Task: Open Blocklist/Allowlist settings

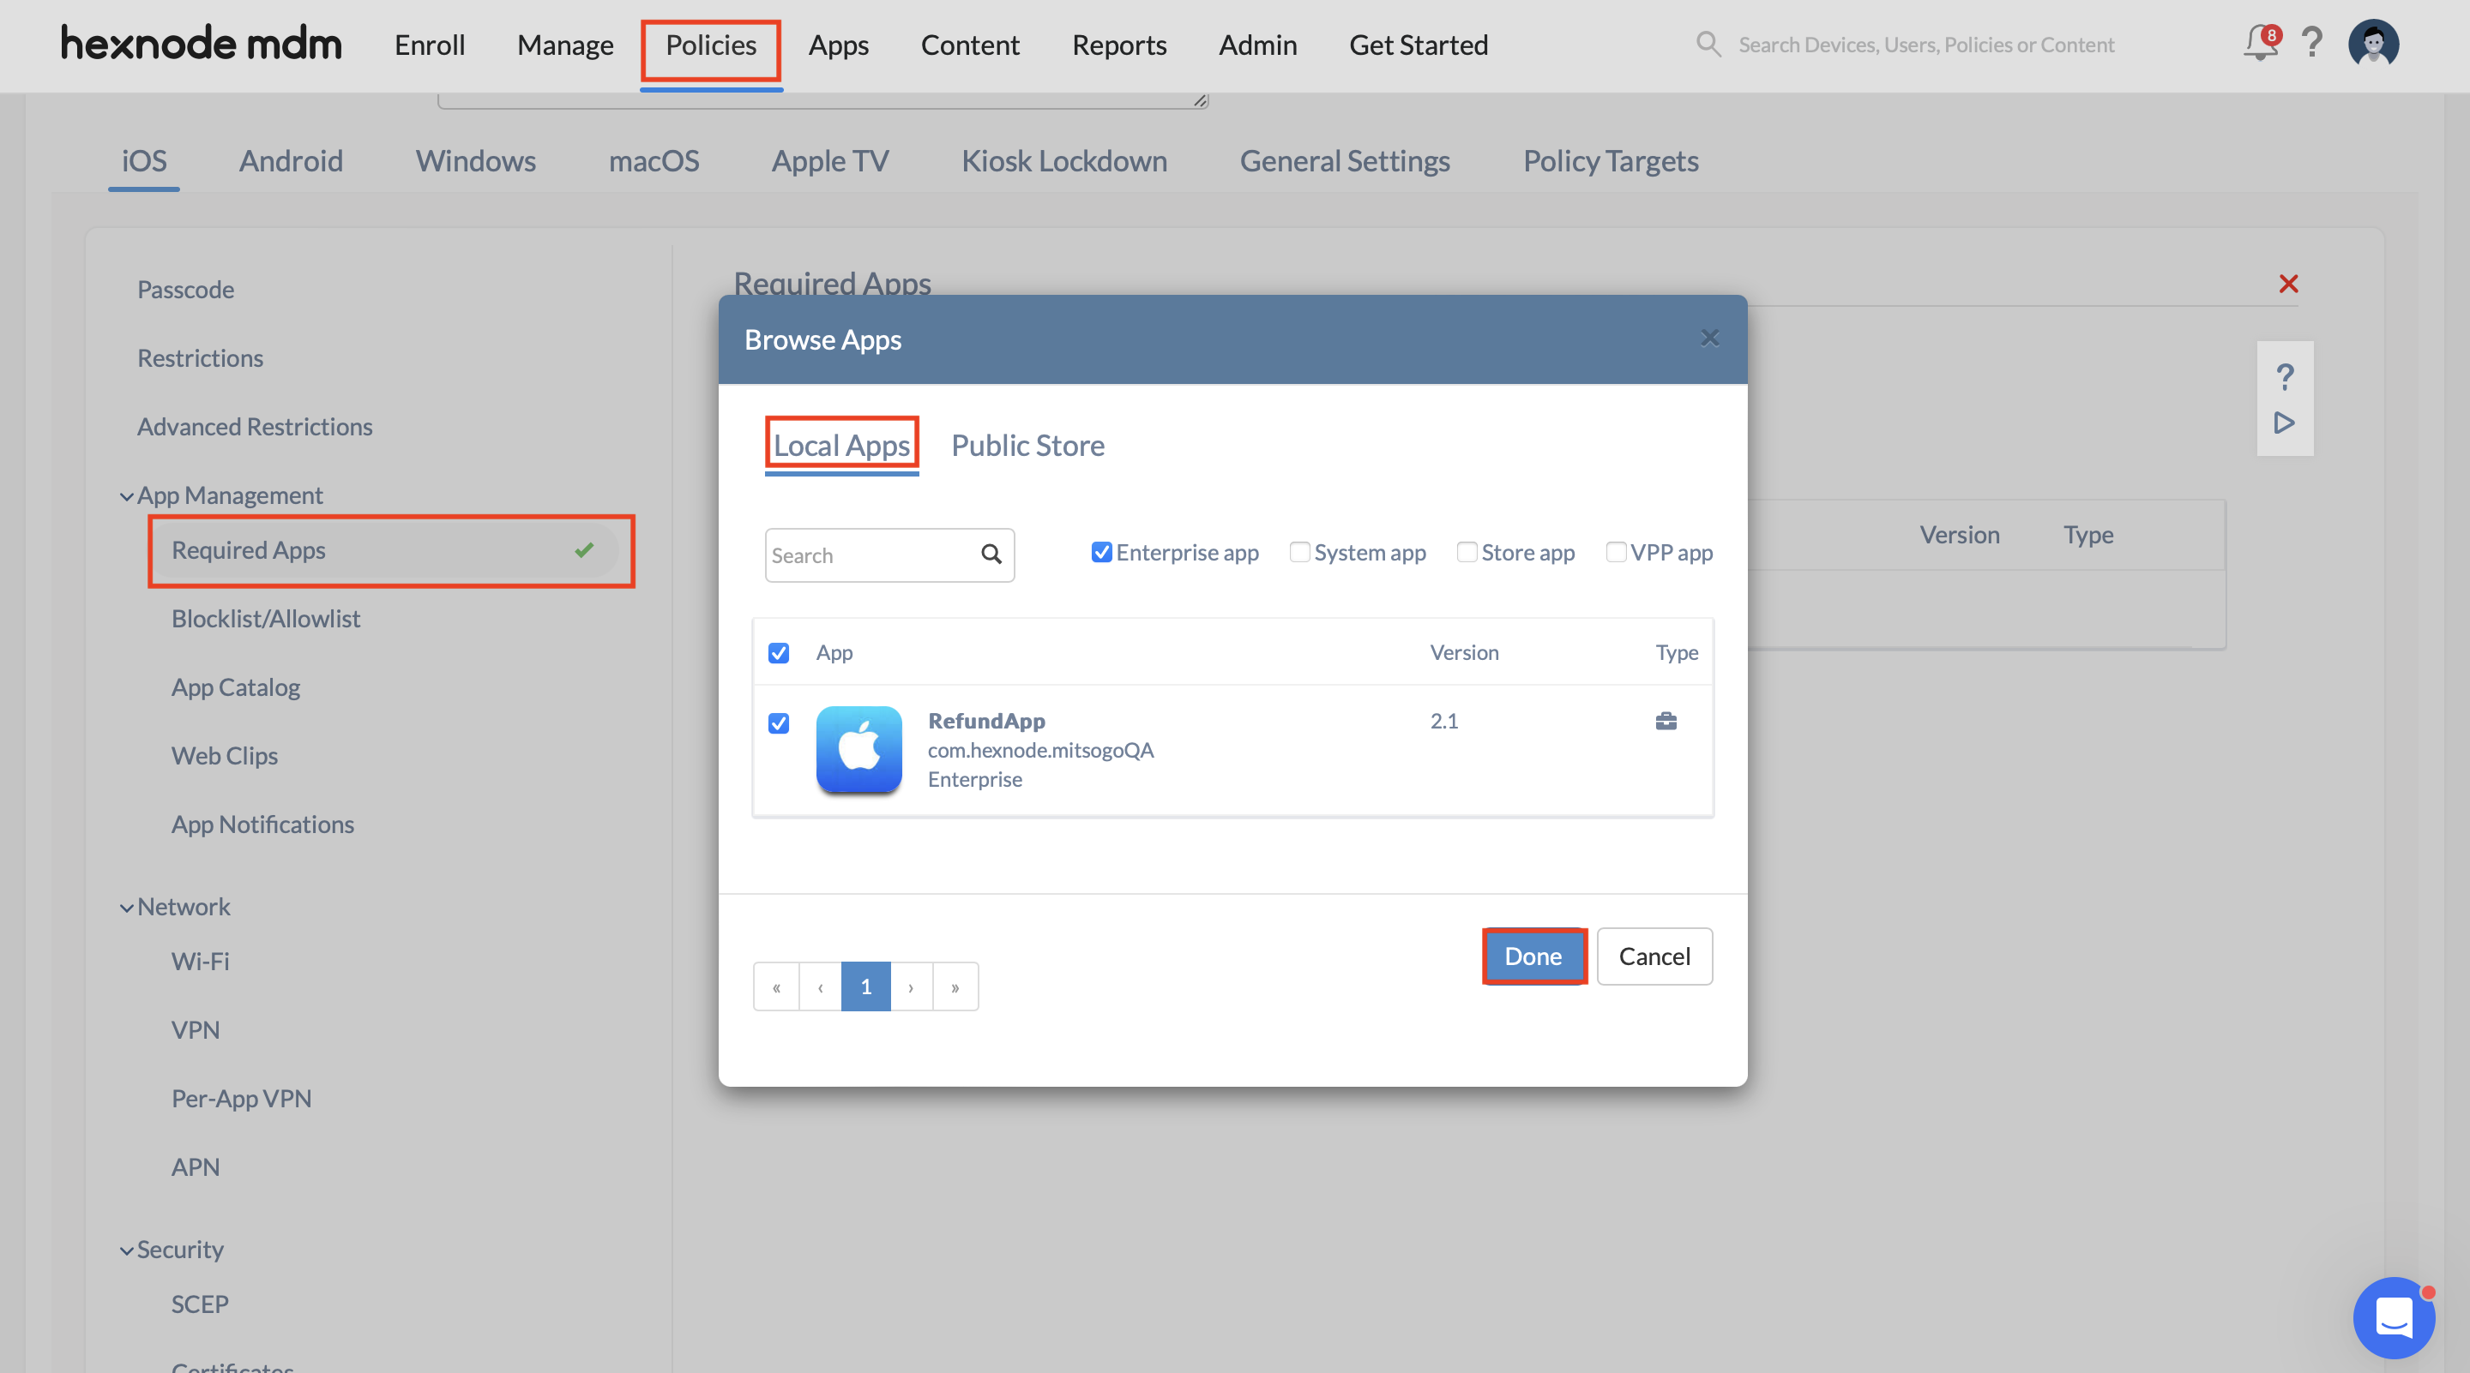Action: coord(266,618)
